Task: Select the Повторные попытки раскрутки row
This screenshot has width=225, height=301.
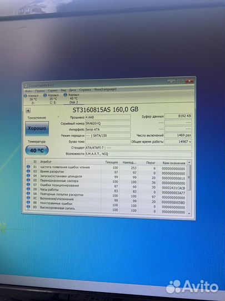Action: click(x=106, y=196)
